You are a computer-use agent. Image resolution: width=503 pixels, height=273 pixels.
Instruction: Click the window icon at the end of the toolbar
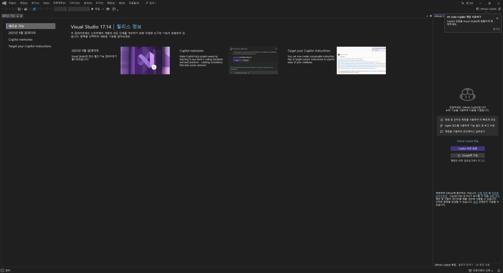point(114,9)
